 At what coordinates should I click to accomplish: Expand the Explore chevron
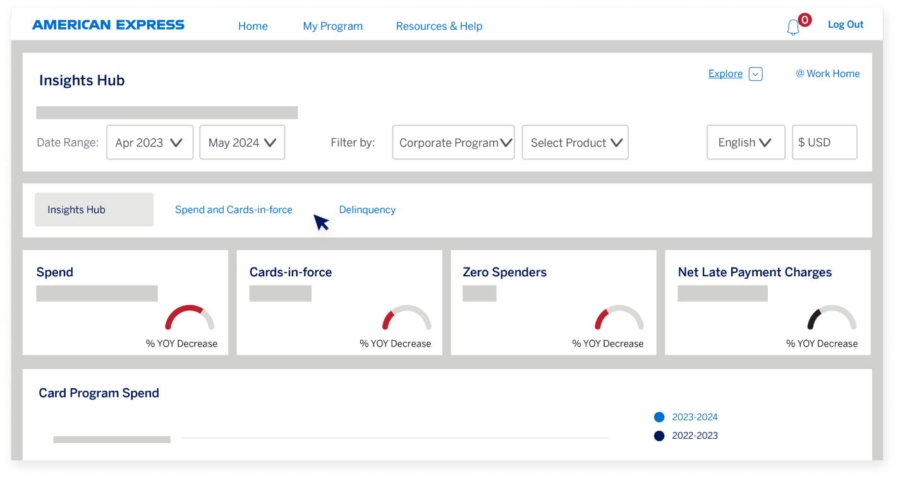tap(755, 73)
